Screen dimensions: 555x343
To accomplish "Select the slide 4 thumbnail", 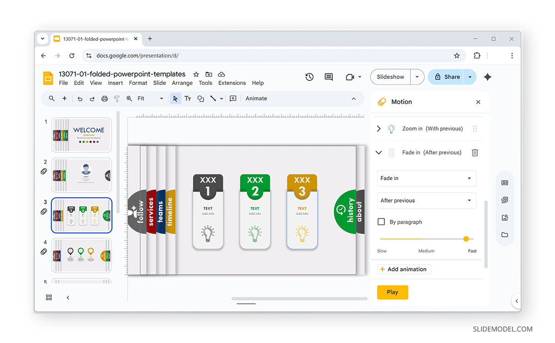I will 81,255.
